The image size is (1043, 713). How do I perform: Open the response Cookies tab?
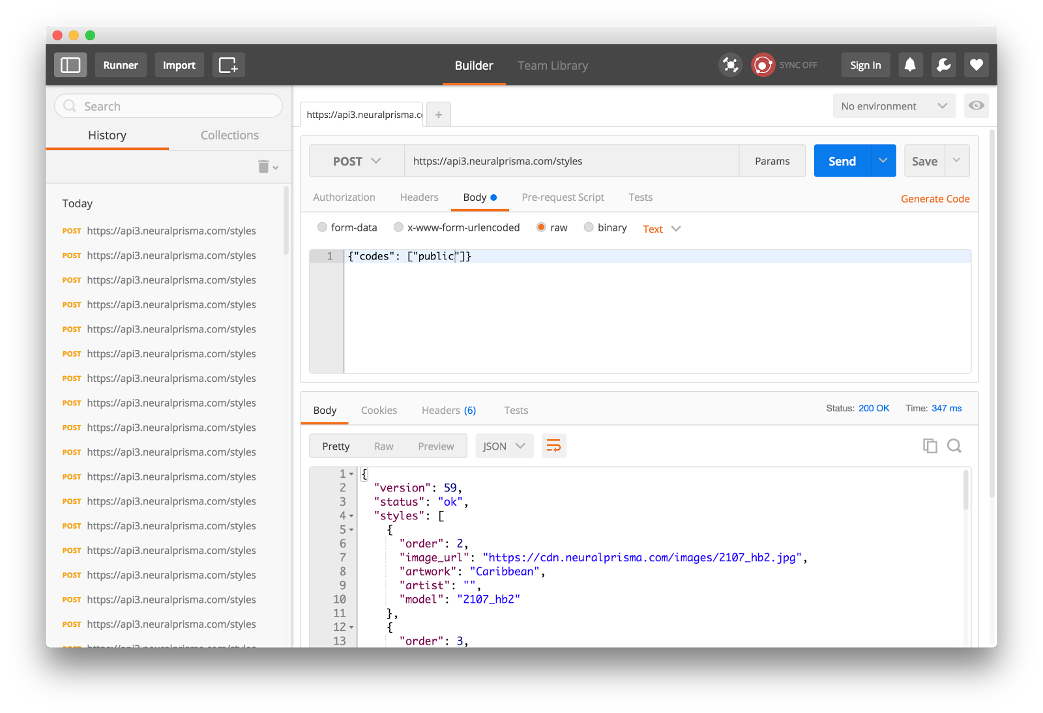(x=379, y=410)
